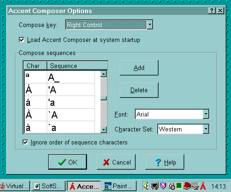
Task: Switch to the Virtual taskbar window
Action: click(14, 186)
